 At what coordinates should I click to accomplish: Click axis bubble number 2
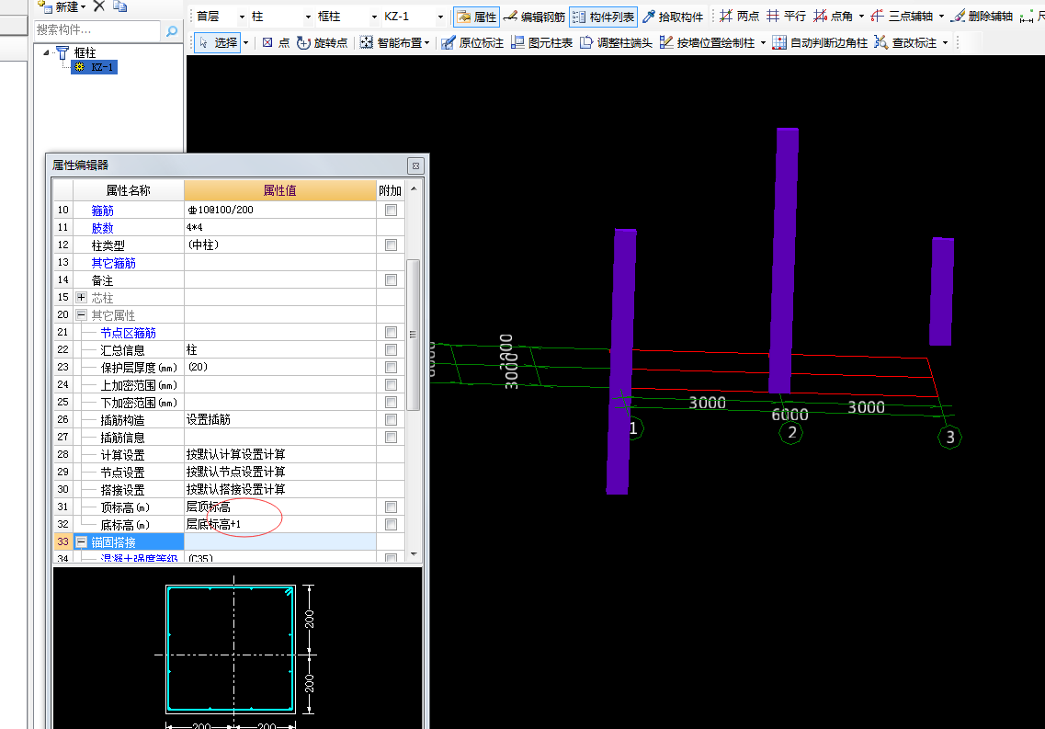tap(791, 432)
